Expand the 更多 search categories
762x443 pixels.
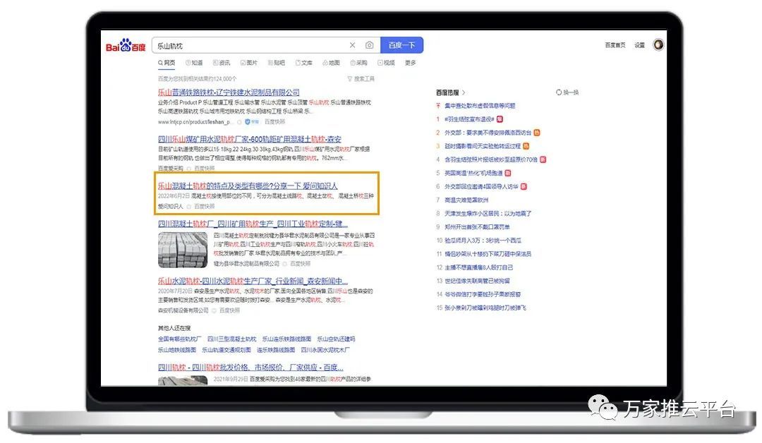coord(410,63)
